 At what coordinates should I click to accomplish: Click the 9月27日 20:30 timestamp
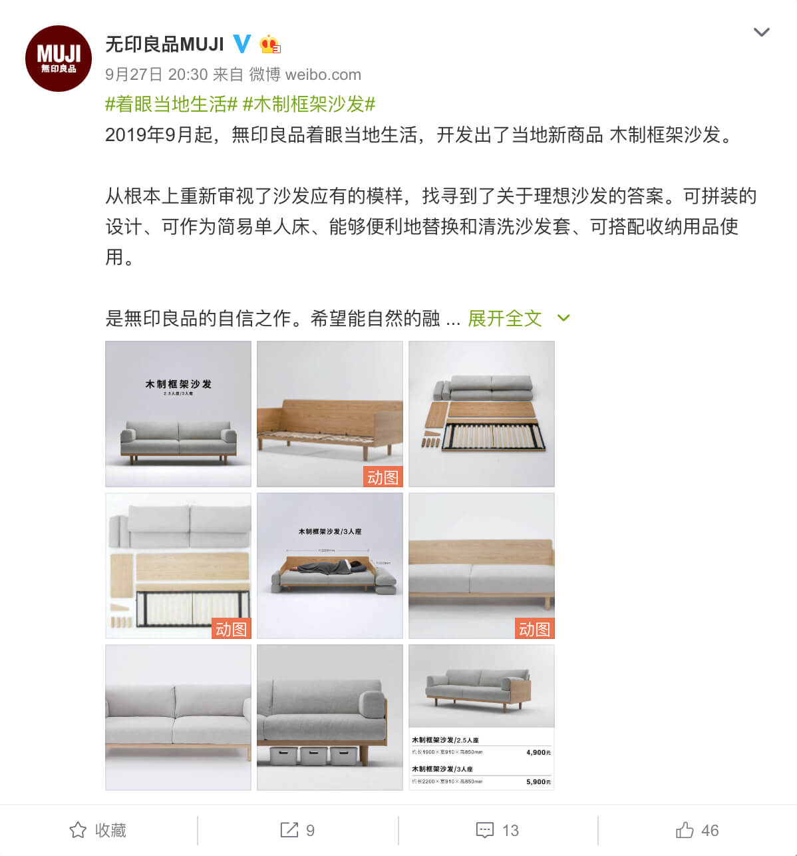[157, 74]
